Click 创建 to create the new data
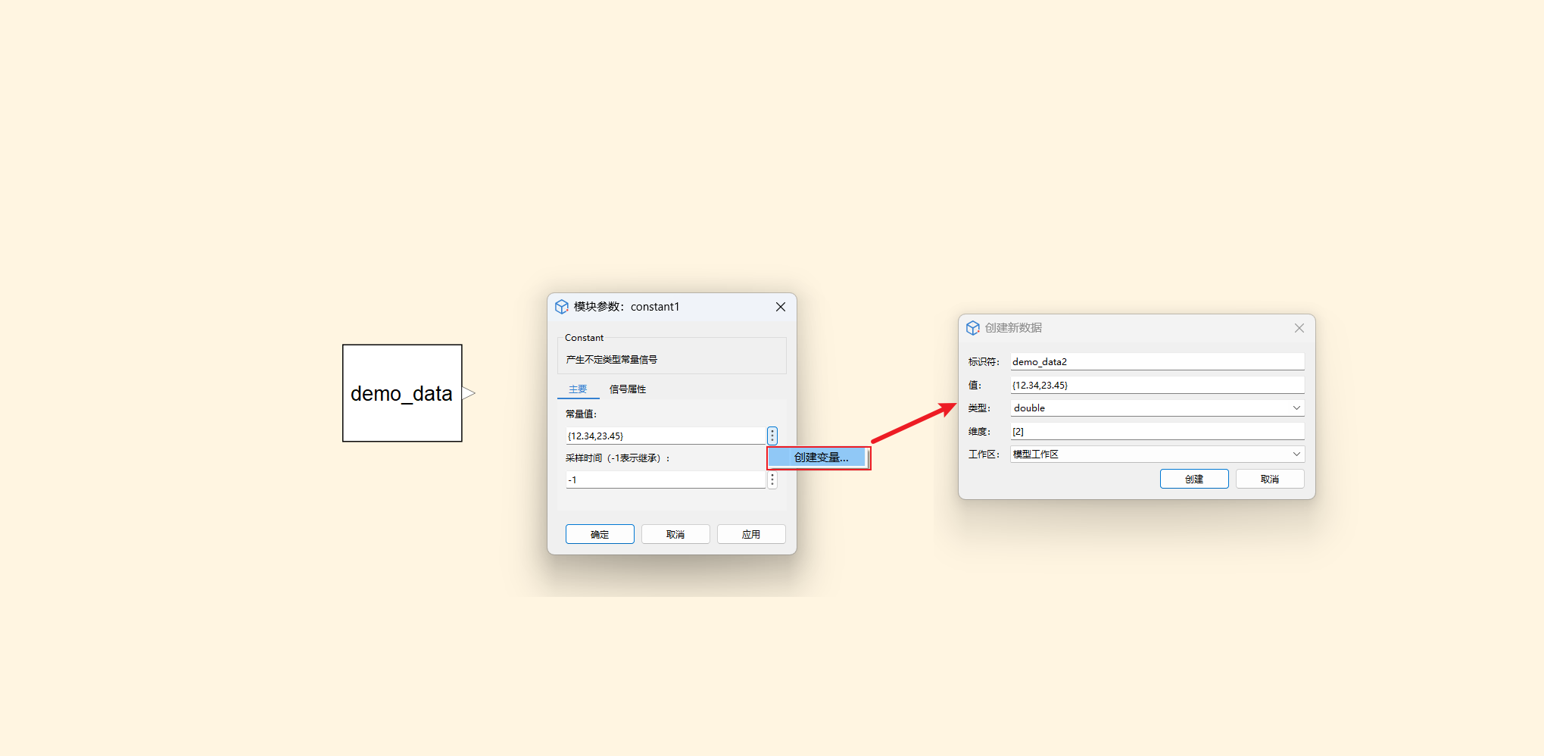This screenshot has height=756, width=1544. pos(1193,480)
